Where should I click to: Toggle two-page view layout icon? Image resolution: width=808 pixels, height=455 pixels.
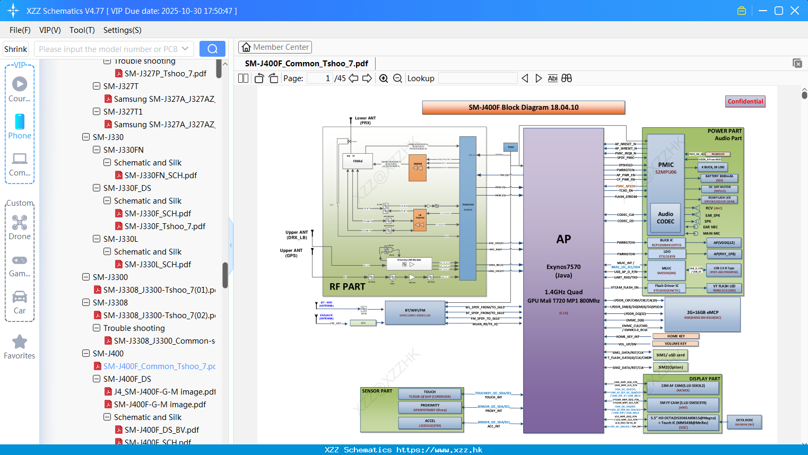(x=243, y=78)
